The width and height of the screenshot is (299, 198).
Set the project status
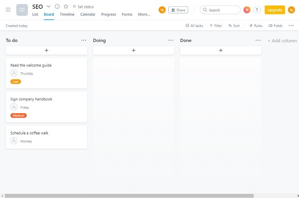click(83, 7)
